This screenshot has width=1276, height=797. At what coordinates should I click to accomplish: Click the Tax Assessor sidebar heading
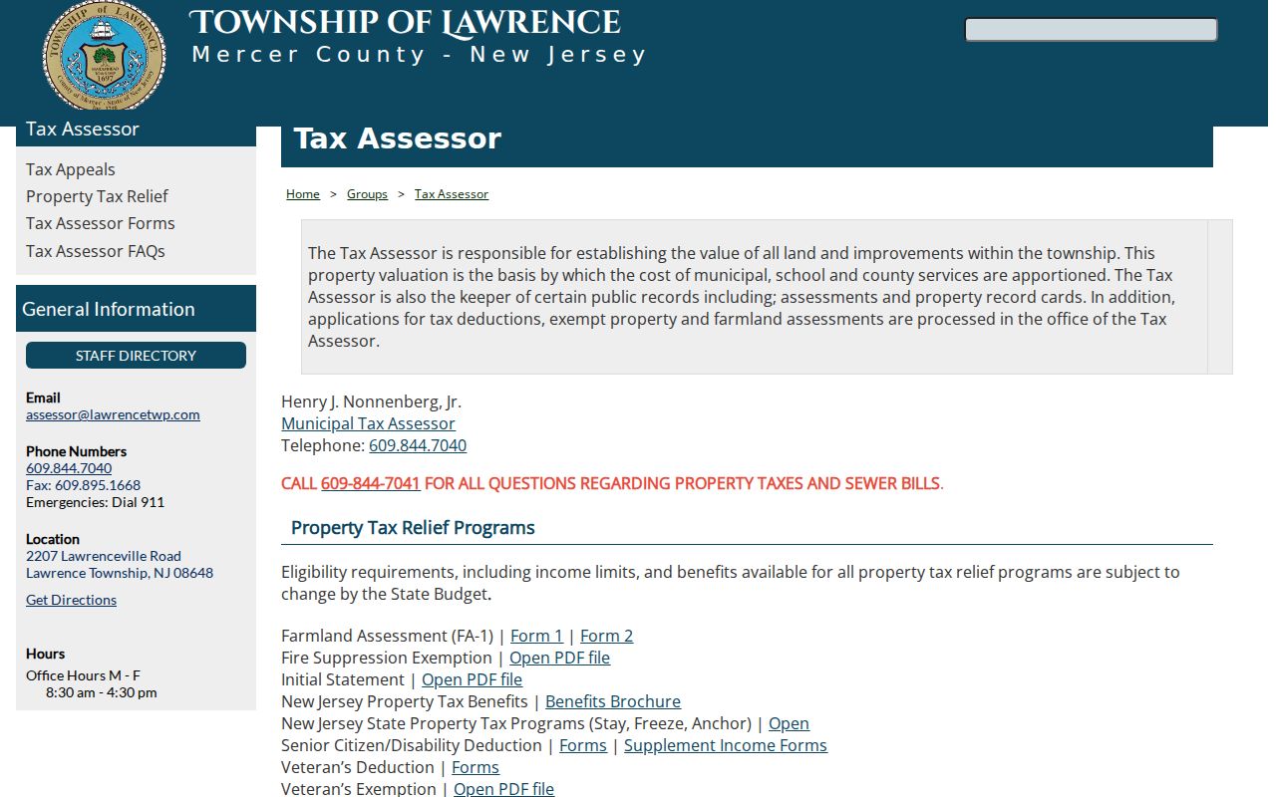83,129
